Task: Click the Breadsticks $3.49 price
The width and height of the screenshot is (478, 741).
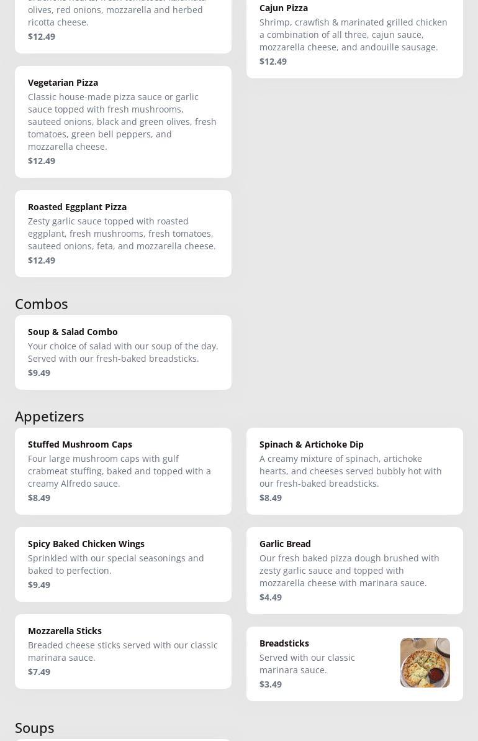Action: click(271, 684)
